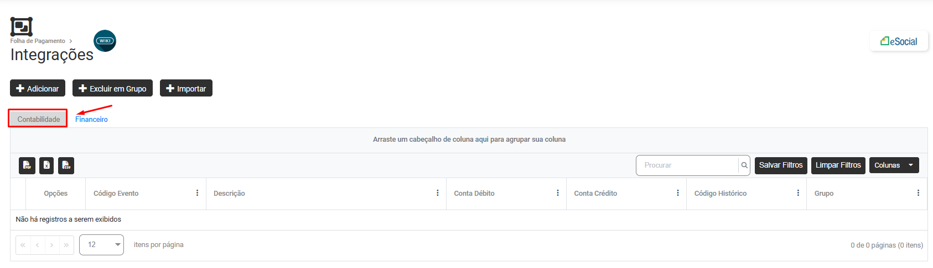This screenshot has height=268, width=933.
Task: Open the items per page dropdown
Action: point(101,245)
